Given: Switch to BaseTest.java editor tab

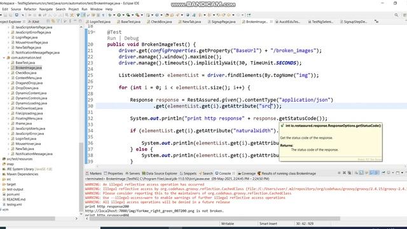Looking at the screenshot, I should (x=128, y=22).
